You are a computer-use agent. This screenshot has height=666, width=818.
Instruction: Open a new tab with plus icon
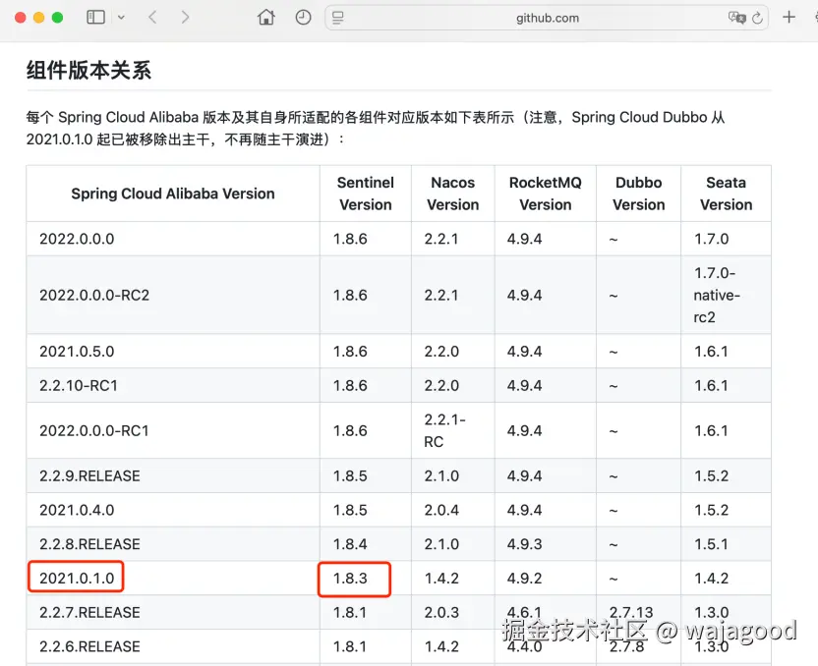coord(789,18)
